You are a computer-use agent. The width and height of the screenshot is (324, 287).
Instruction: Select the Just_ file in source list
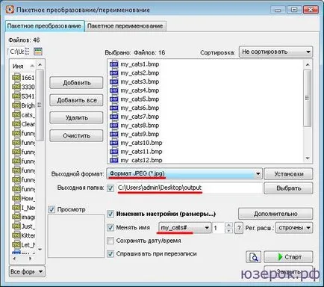point(24,226)
